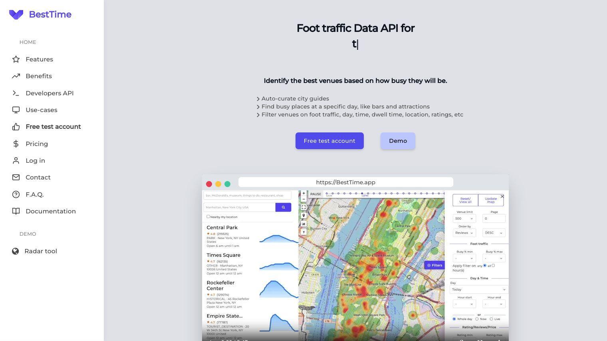Open the Busy % max dropdown
607x341 pixels.
coord(494,258)
